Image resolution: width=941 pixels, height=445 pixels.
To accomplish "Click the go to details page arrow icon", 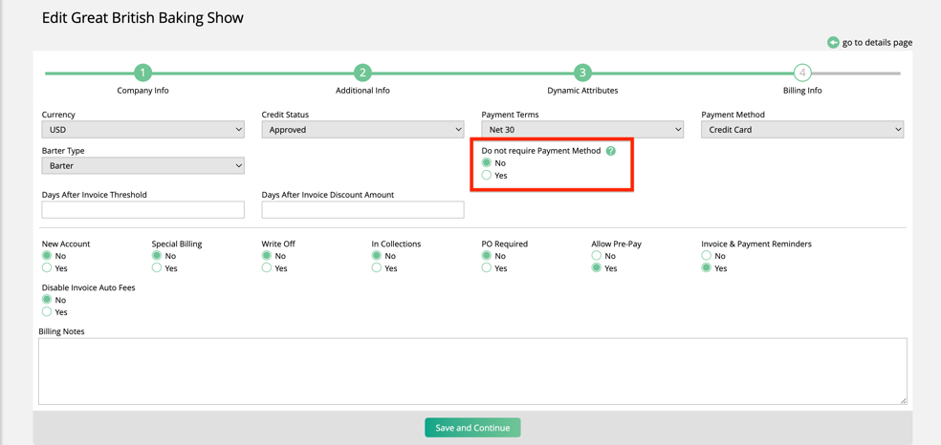I will click(833, 43).
